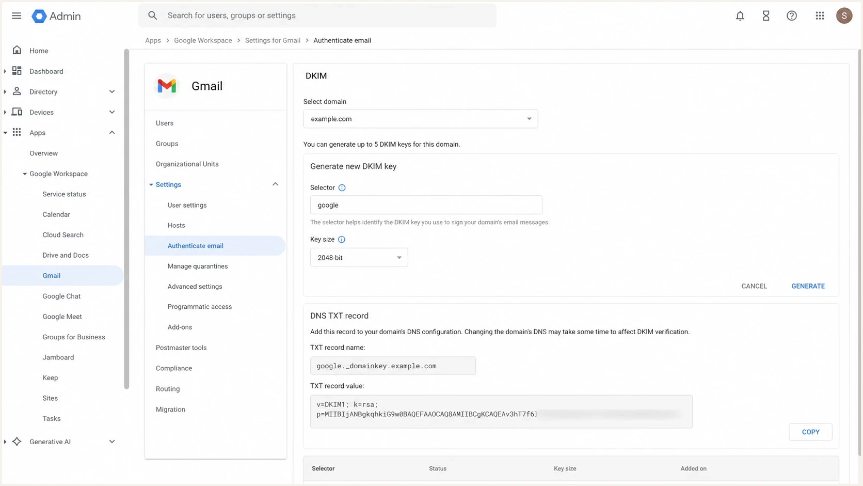Open Users in Gmail panel
Image resolution: width=863 pixels, height=486 pixels.
[x=165, y=123]
